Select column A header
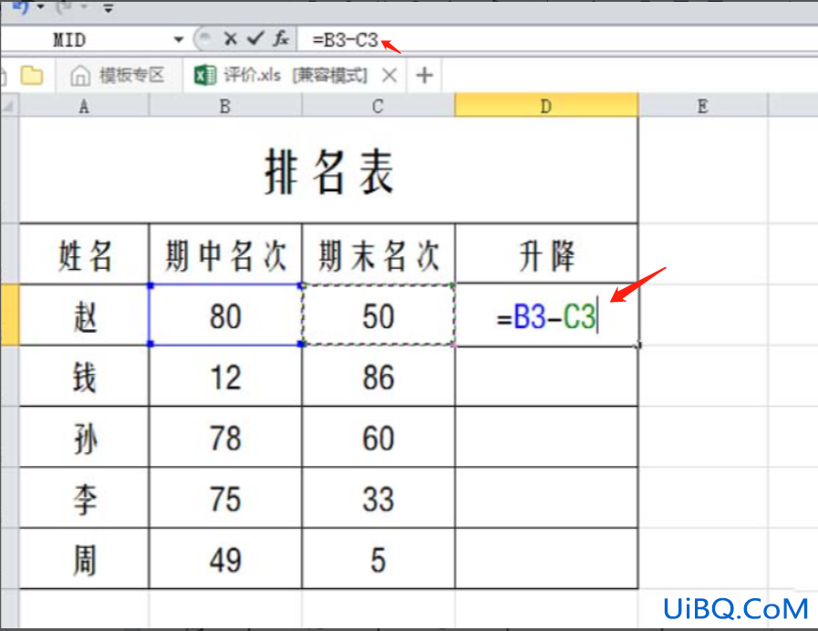This screenshot has width=818, height=631. click(x=84, y=106)
